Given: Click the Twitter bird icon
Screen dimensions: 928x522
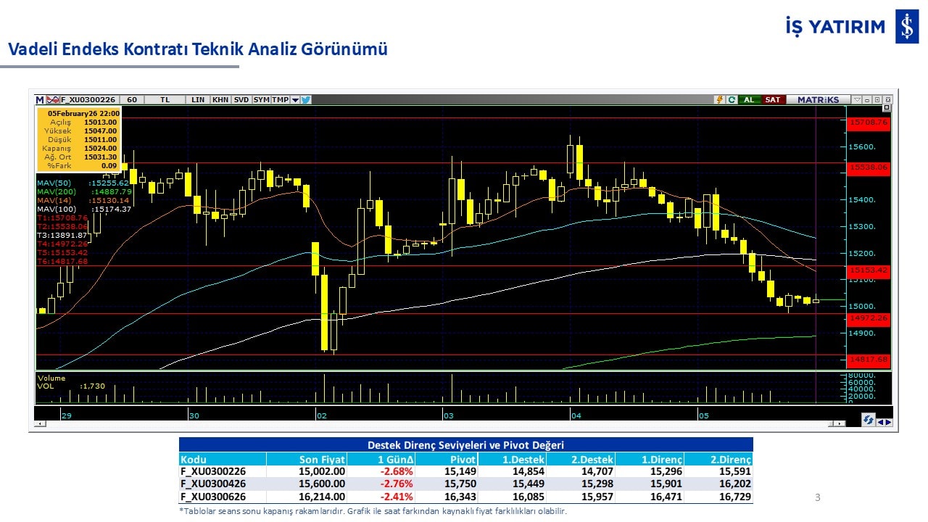Looking at the screenshot, I should pos(306,100).
